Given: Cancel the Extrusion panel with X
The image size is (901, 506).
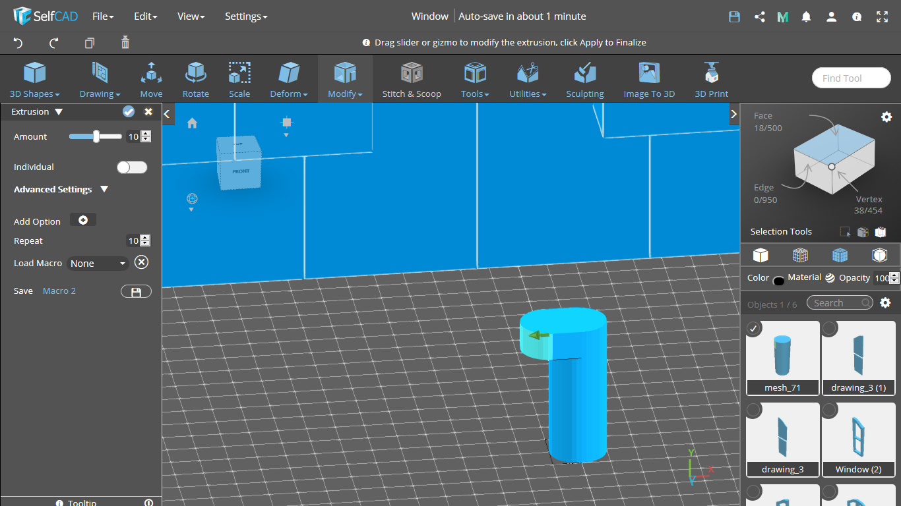Looking at the screenshot, I should (148, 111).
